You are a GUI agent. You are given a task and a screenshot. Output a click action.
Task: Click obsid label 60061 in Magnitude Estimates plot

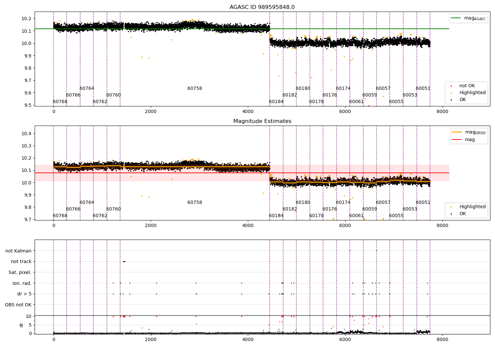point(356,216)
